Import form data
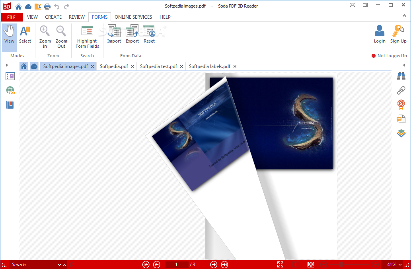 point(114,34)
